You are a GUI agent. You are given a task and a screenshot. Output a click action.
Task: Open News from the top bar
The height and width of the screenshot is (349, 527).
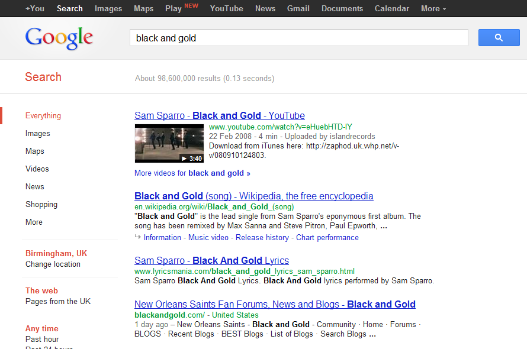click(265, 8)
